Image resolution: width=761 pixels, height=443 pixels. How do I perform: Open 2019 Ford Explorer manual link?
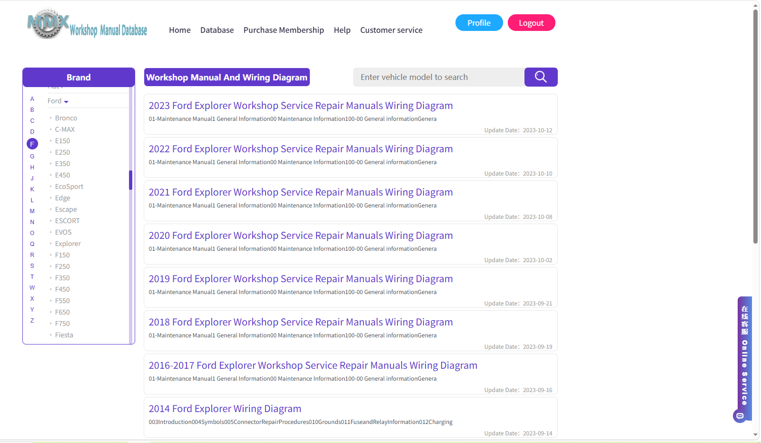point(301,279)
